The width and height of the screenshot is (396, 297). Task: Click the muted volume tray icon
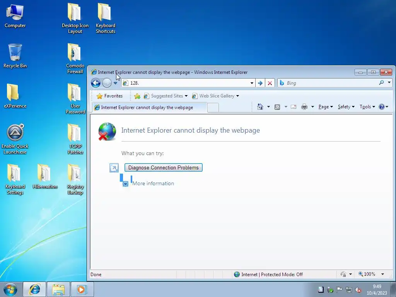[358, 290]
